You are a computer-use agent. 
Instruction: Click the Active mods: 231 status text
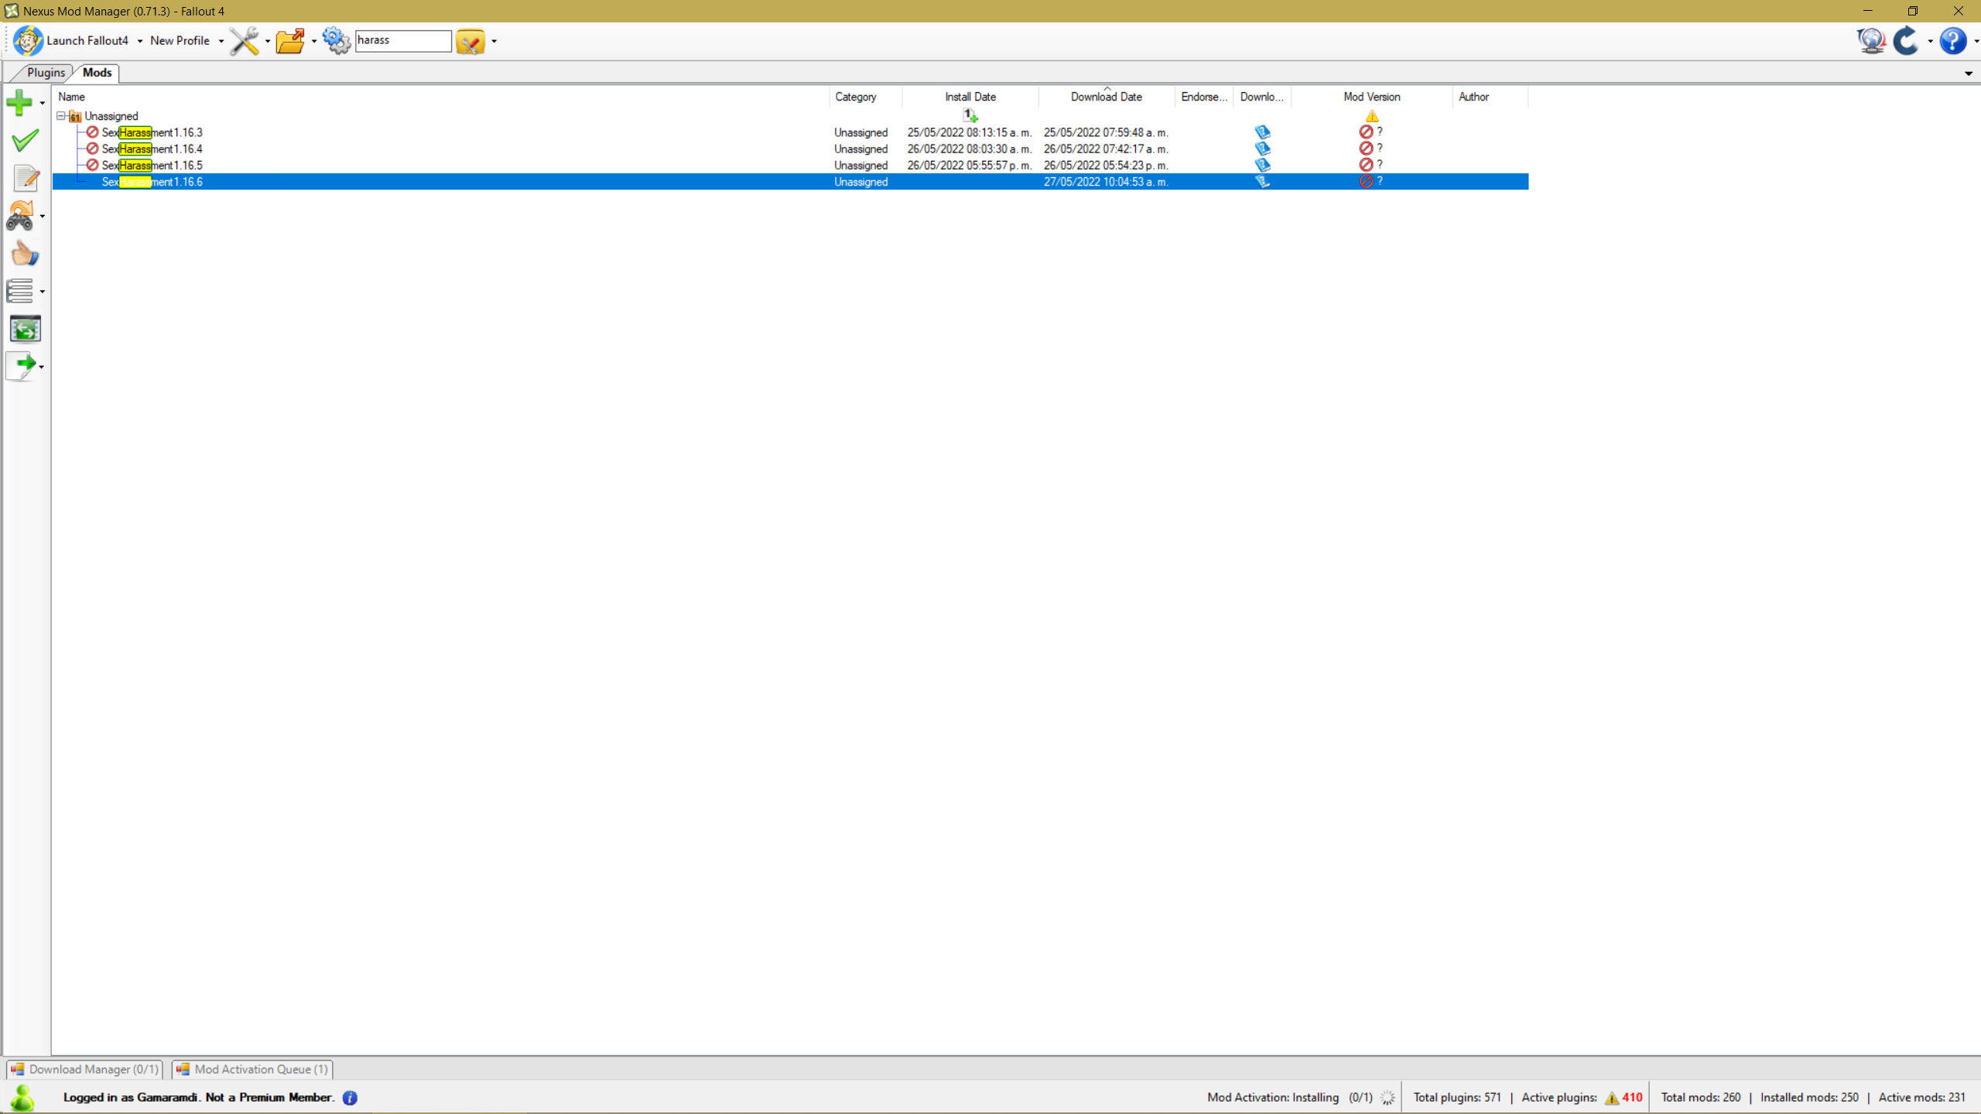coord(1922,1098)
